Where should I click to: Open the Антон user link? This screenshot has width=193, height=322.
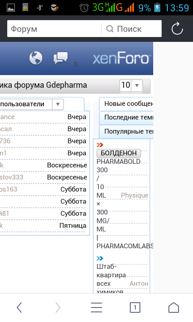(139, 283)
